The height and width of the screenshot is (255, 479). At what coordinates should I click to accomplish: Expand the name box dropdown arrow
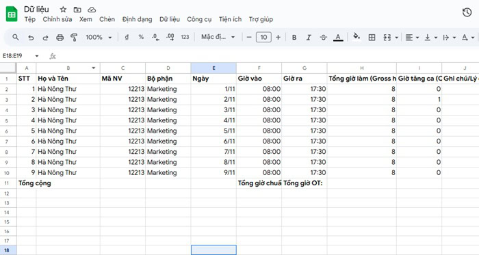(x=37, y=56)
